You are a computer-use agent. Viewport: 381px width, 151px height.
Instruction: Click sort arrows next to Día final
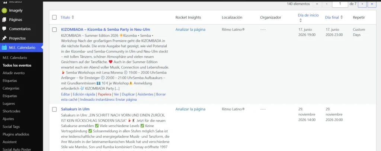pos(342,17)
